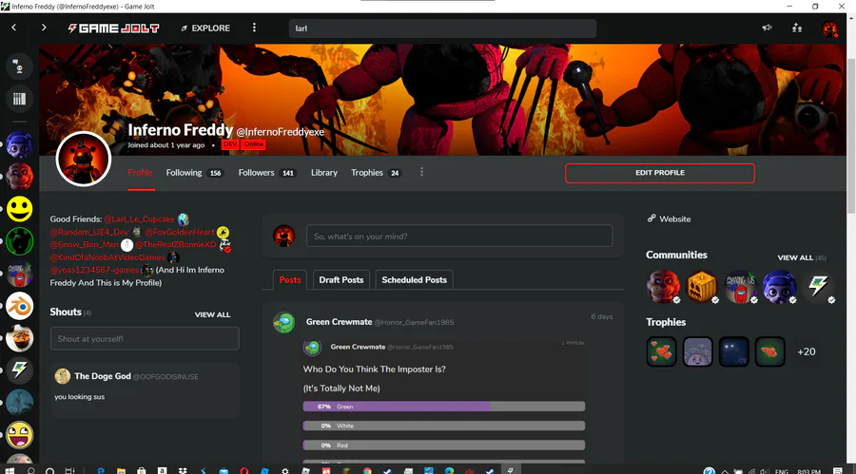
Task: Click the +20 more trophies link
Action: click(807, 351)
